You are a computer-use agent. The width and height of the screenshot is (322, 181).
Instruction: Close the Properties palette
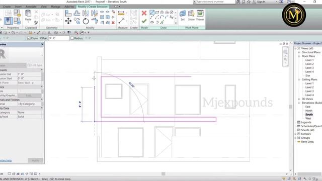point(42,44)
